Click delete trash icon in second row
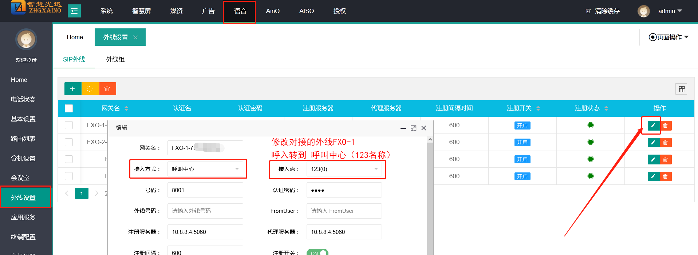This screenshot has width=698, height=255. tap(666, 143)
